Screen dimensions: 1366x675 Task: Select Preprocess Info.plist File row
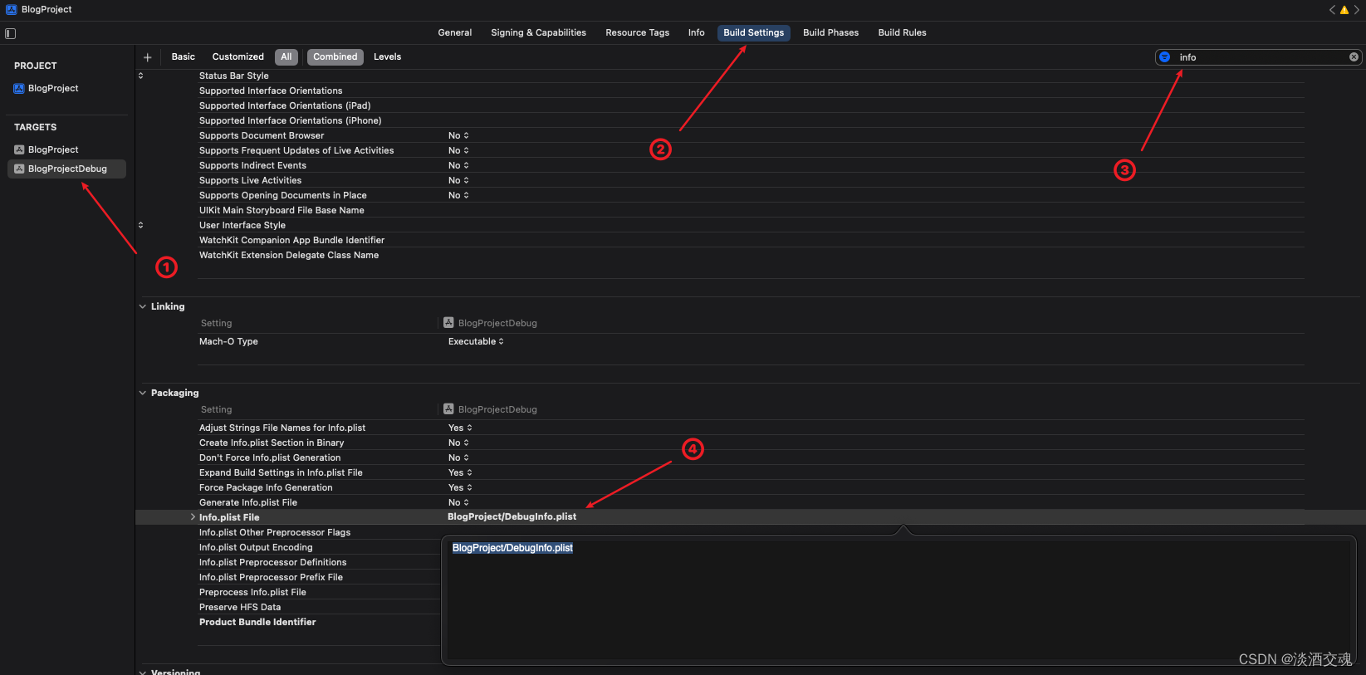(x=252, y=592)
